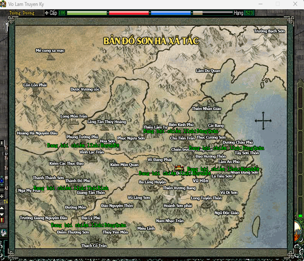Choose Đại Lý Phủ on the map

91,218
